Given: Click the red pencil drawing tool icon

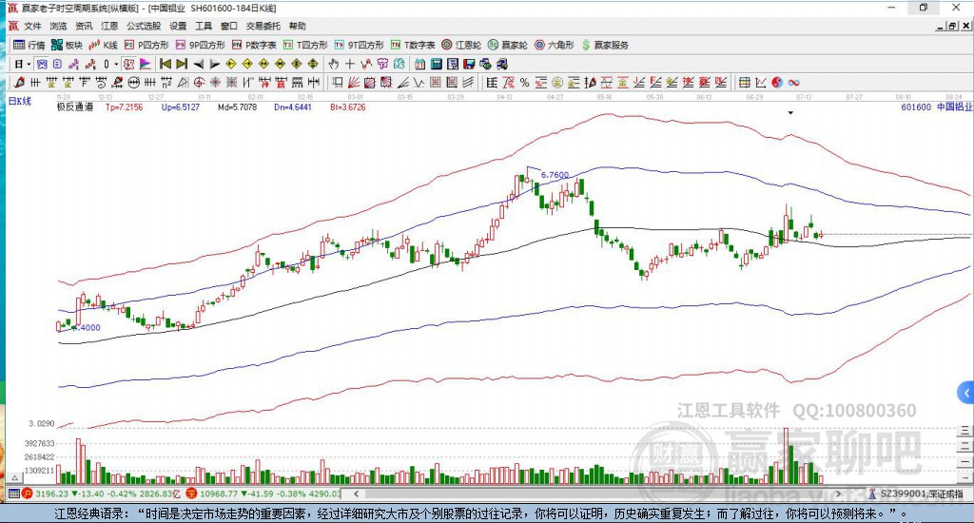Looking at the screenshot, I should 19,82.
